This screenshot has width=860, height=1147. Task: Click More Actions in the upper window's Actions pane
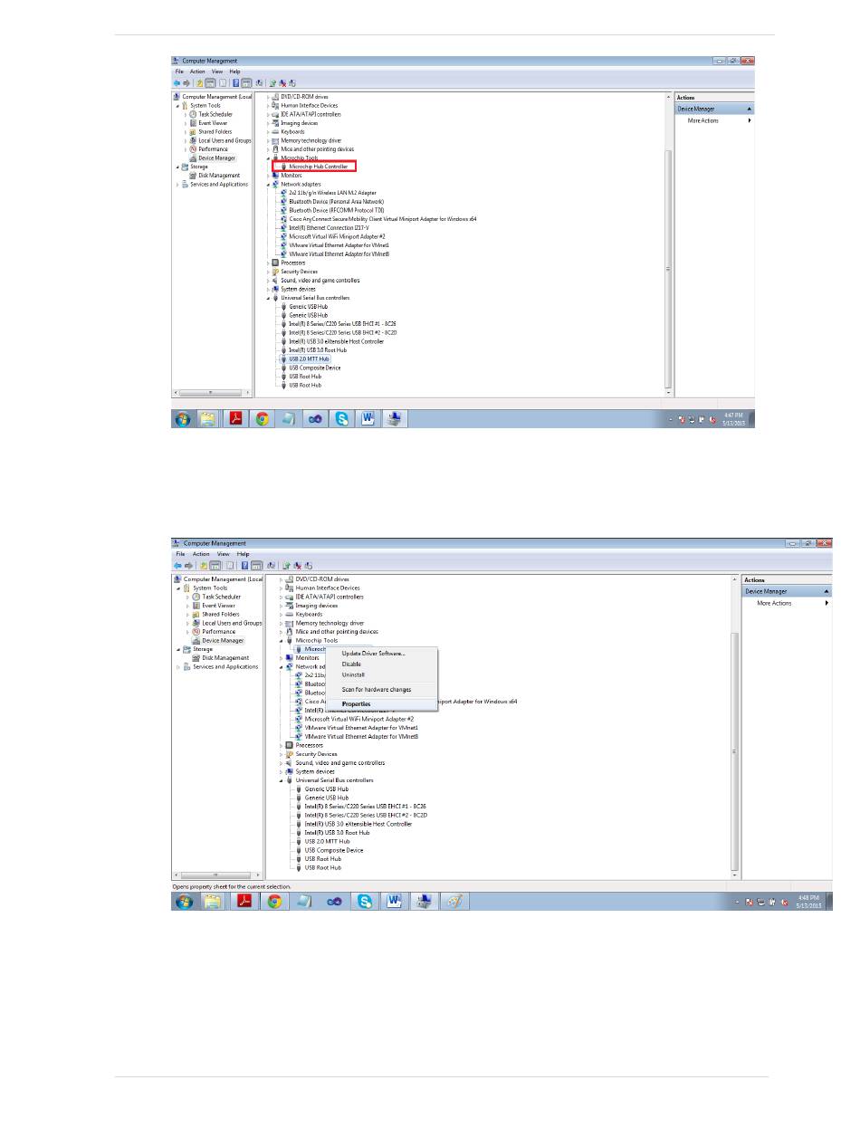point(702,120)
